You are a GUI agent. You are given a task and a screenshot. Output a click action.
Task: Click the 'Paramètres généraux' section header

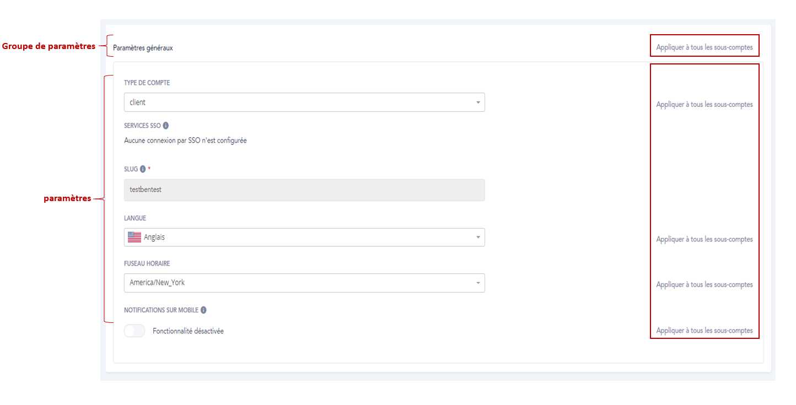coord(143,48)
